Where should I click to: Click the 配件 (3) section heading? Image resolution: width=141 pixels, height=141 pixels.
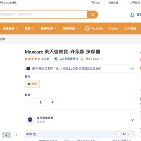[31, 134]
